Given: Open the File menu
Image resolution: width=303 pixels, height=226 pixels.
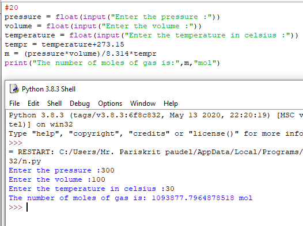Looking at the screenshot, I should [14, 104].
